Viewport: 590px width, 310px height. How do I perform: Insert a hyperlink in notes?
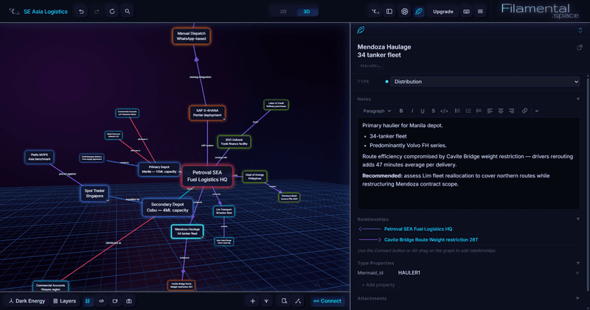pos(524,111)
